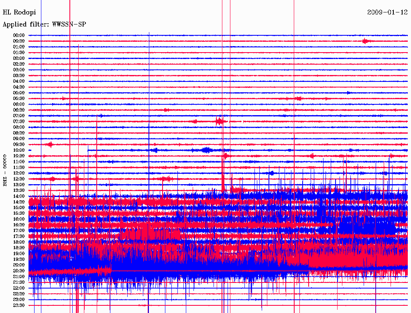Click the 15:00 time label
411x313 pixels.
[x=19, y=207]
